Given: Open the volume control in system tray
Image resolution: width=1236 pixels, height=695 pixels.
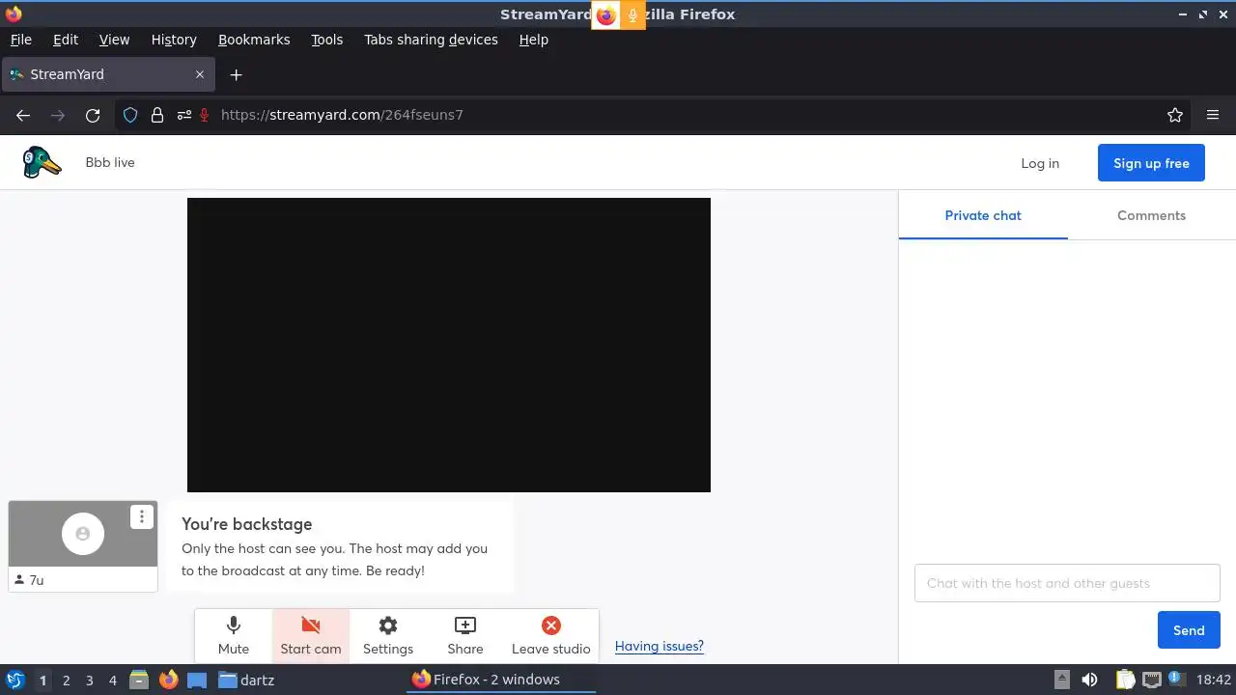Looking at the screenshot, I should [1089, 680].
